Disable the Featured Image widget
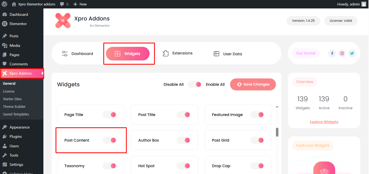Screen dimensions: 369x174 pyautogui.click(x=257, y=115)
